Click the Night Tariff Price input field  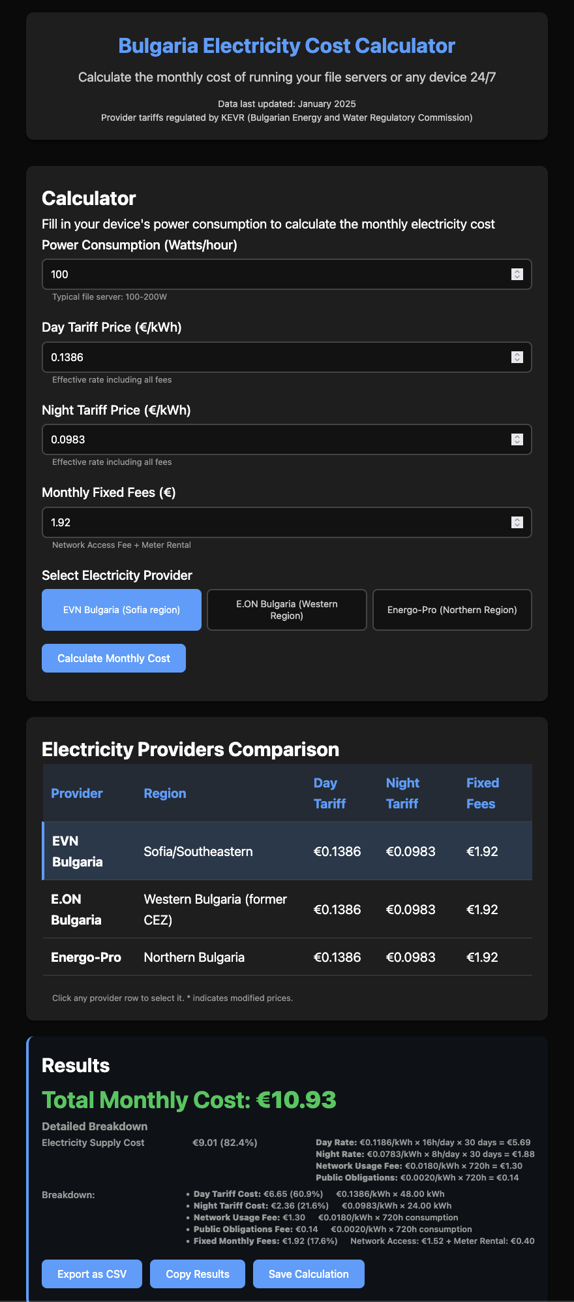261,439
